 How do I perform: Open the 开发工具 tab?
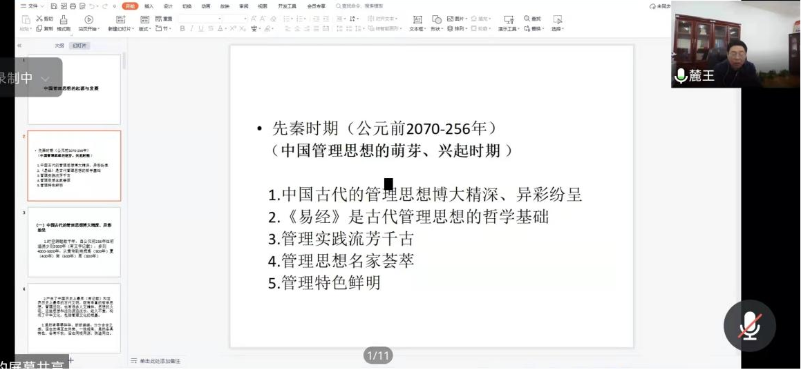(287, 6)
